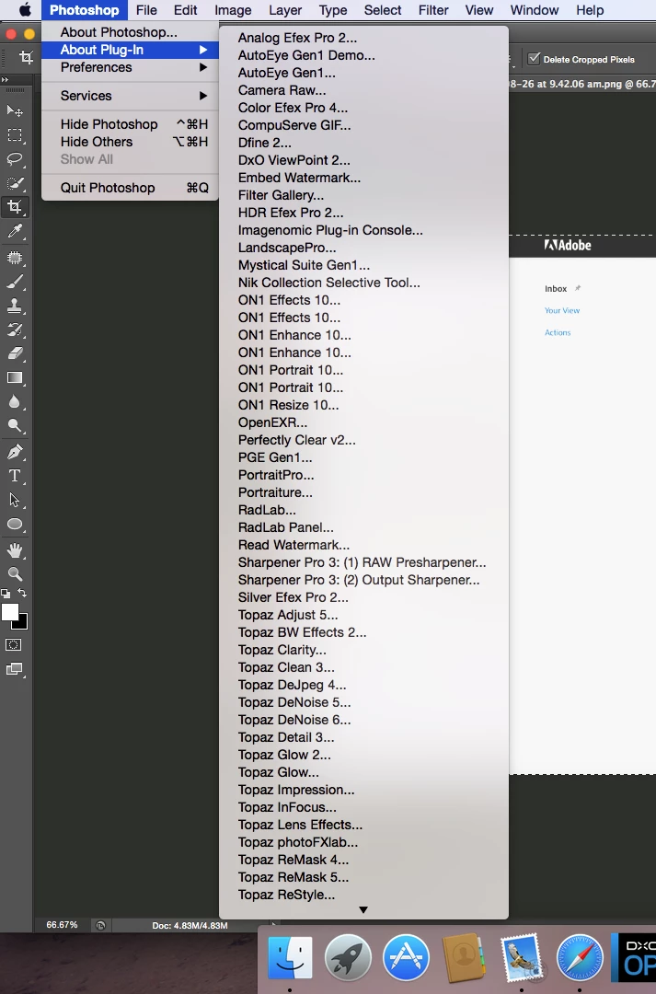Open the Crop tool preset picker in options bar
Viewport: 656px width, 994px height.
[x=26, y=58]
